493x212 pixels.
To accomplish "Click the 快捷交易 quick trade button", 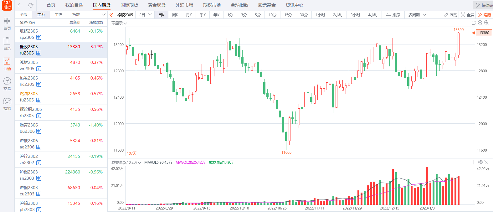I will click(x=484, y=5).
